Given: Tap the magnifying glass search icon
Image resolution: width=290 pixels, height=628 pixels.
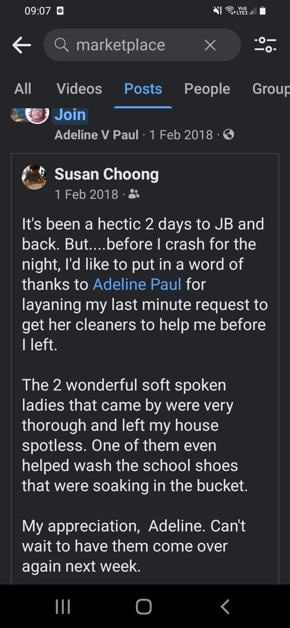Looking at the screenshot, I should 62,45.
